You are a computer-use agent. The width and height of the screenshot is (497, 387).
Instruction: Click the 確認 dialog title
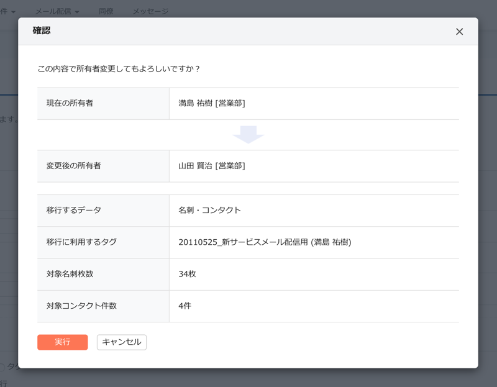(x=42, y=30)
